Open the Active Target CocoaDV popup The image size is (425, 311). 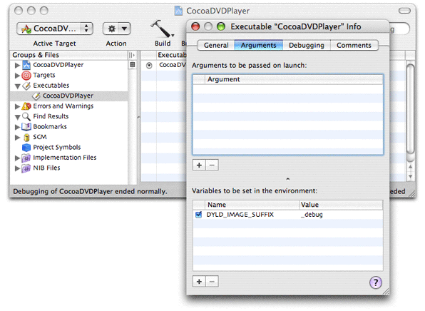pyautogui.click(x=55, y=29)
